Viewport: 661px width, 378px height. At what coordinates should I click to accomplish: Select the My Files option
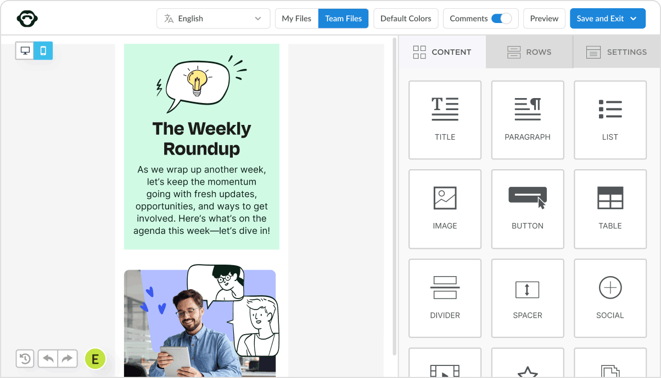[296, 19]
